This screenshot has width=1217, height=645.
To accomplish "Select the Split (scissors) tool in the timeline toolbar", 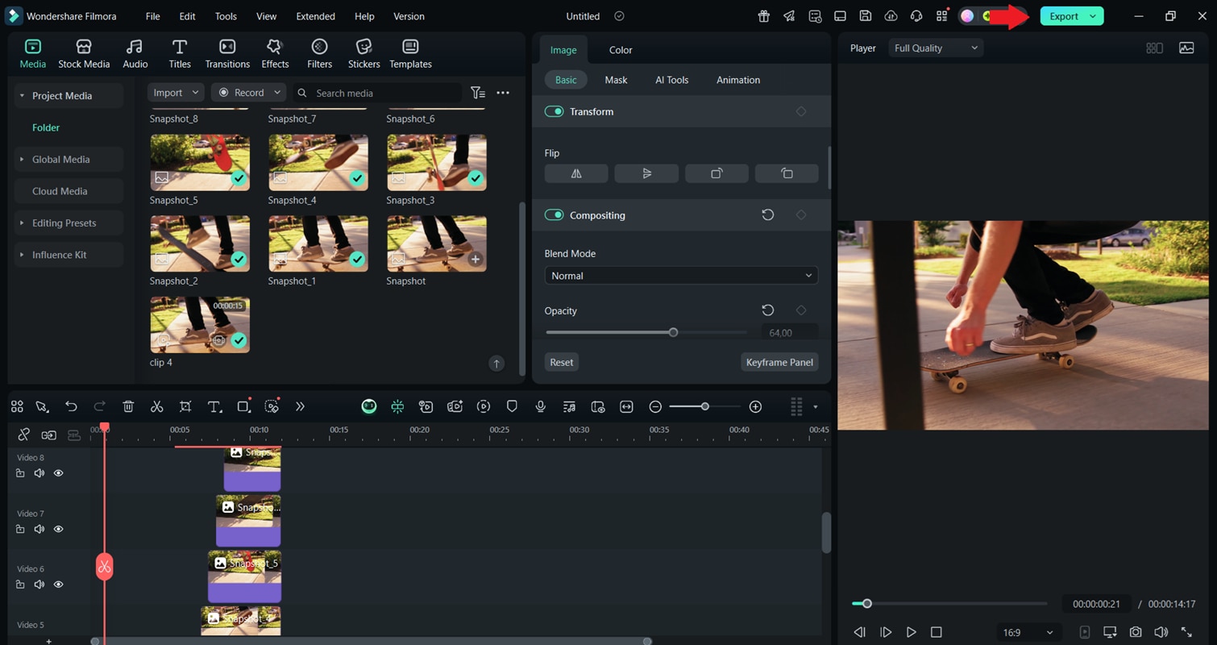I will pos(156,406).
